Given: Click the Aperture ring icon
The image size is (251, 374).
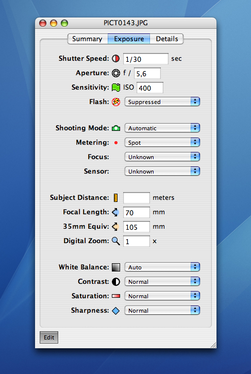Looking at the screenshot, I should click(116, 73).
